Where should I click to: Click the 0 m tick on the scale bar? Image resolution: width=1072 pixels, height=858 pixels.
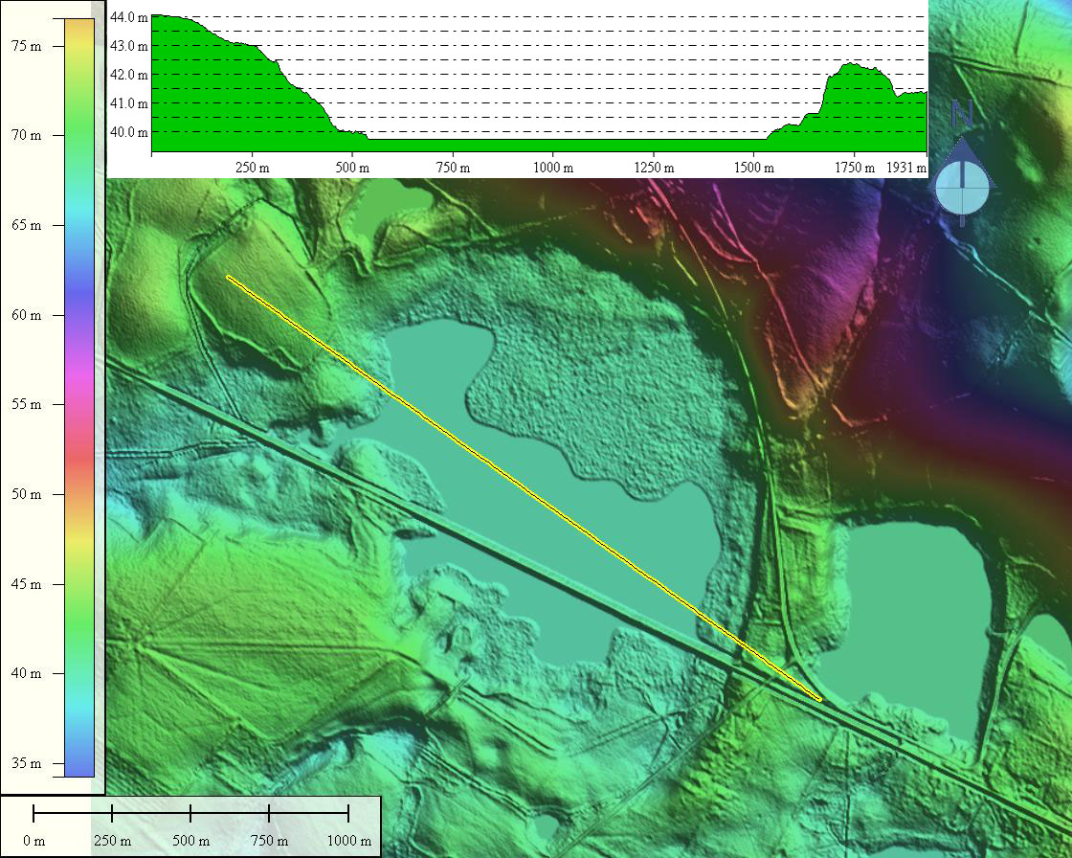[x=34, y=813]
